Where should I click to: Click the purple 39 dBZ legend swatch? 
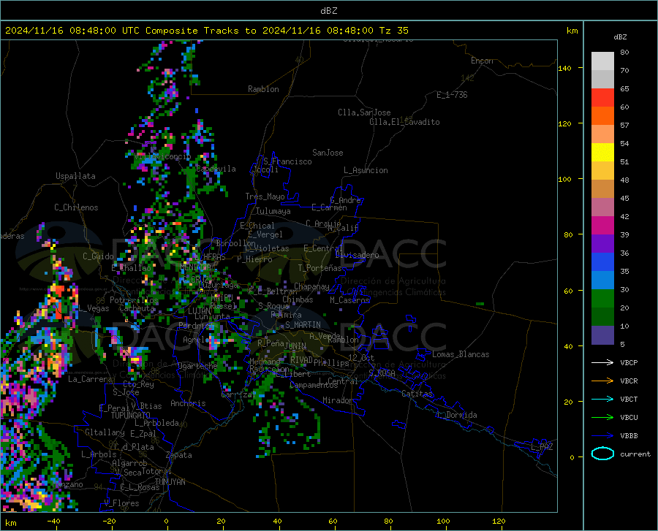(602, 243)
